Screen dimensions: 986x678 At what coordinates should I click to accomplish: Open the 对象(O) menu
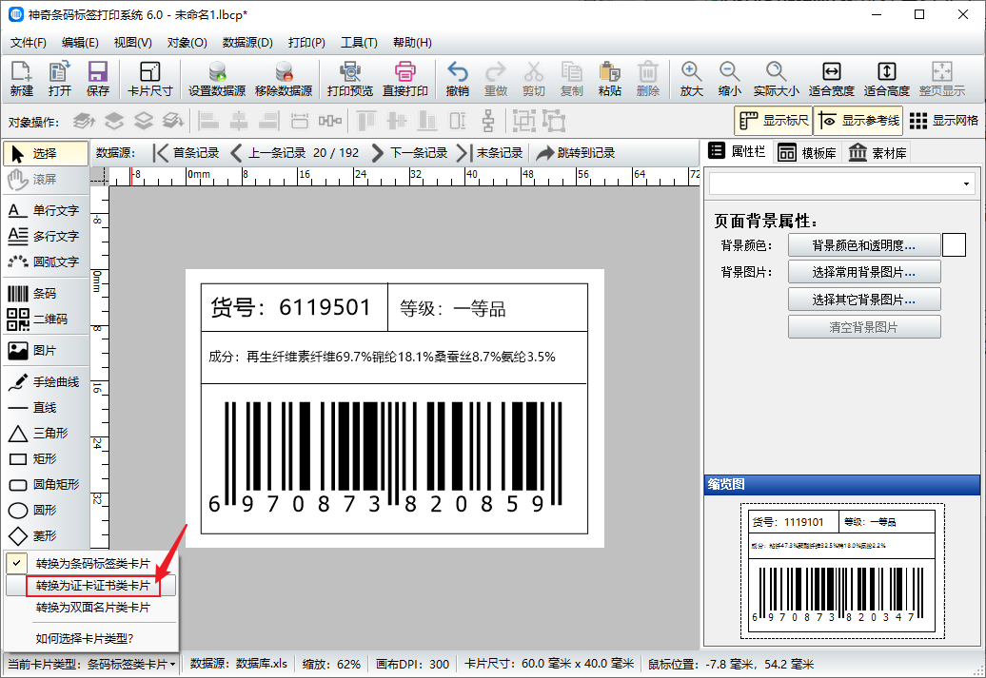point(187,42)
